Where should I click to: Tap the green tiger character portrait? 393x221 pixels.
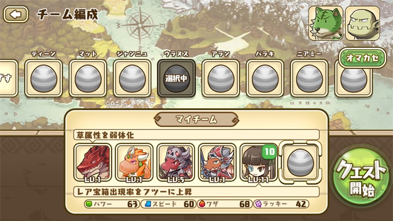point(326,23)
